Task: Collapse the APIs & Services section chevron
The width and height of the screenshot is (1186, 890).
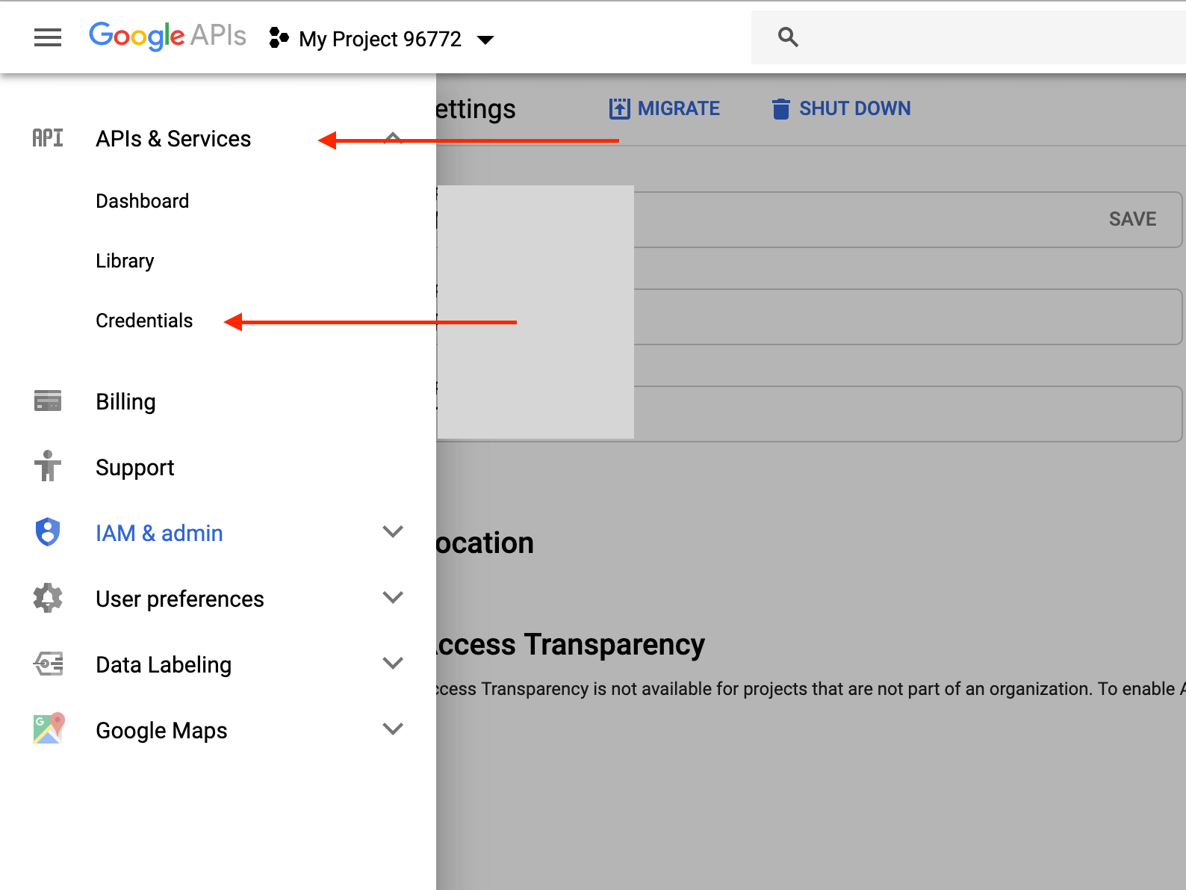Action: 393,138
